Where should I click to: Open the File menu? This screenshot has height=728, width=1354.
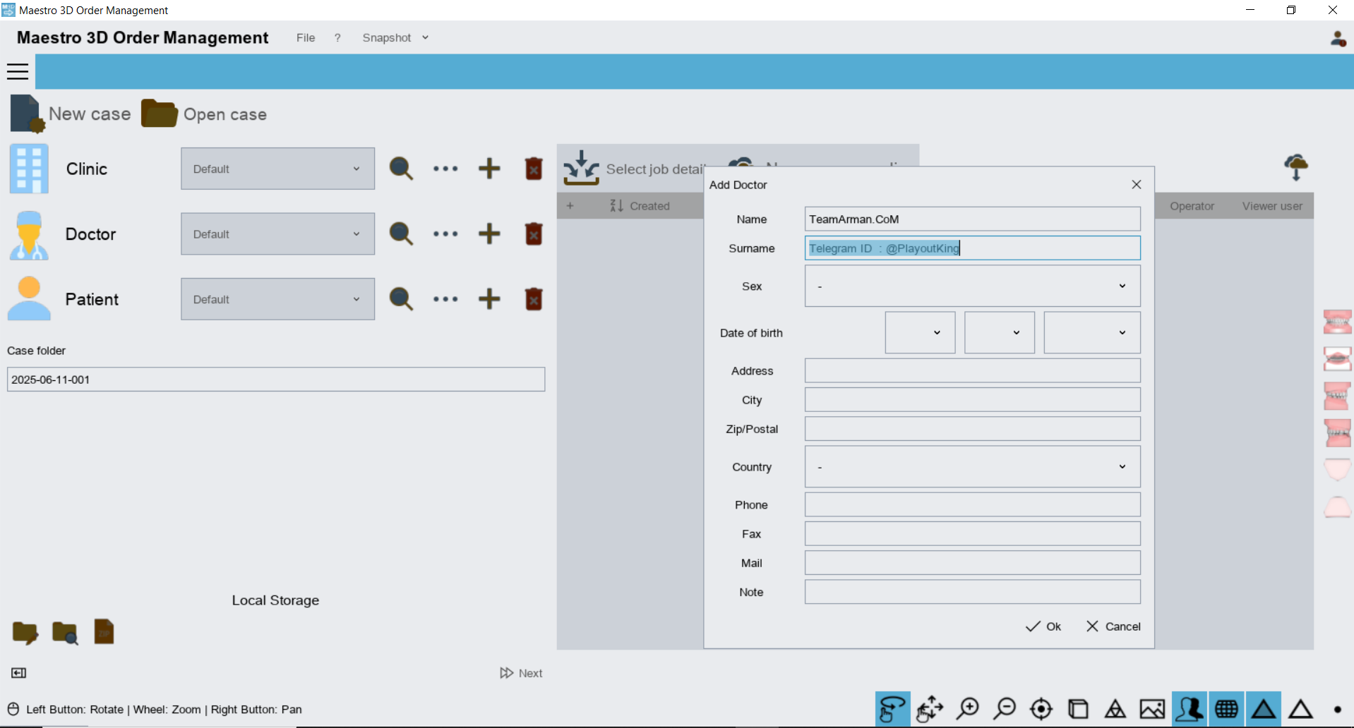point(306,38)
